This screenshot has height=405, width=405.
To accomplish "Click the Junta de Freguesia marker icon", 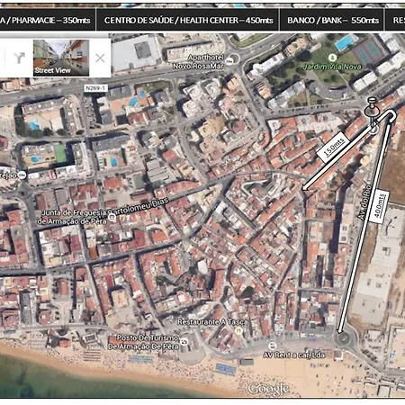I will (112, 218).
